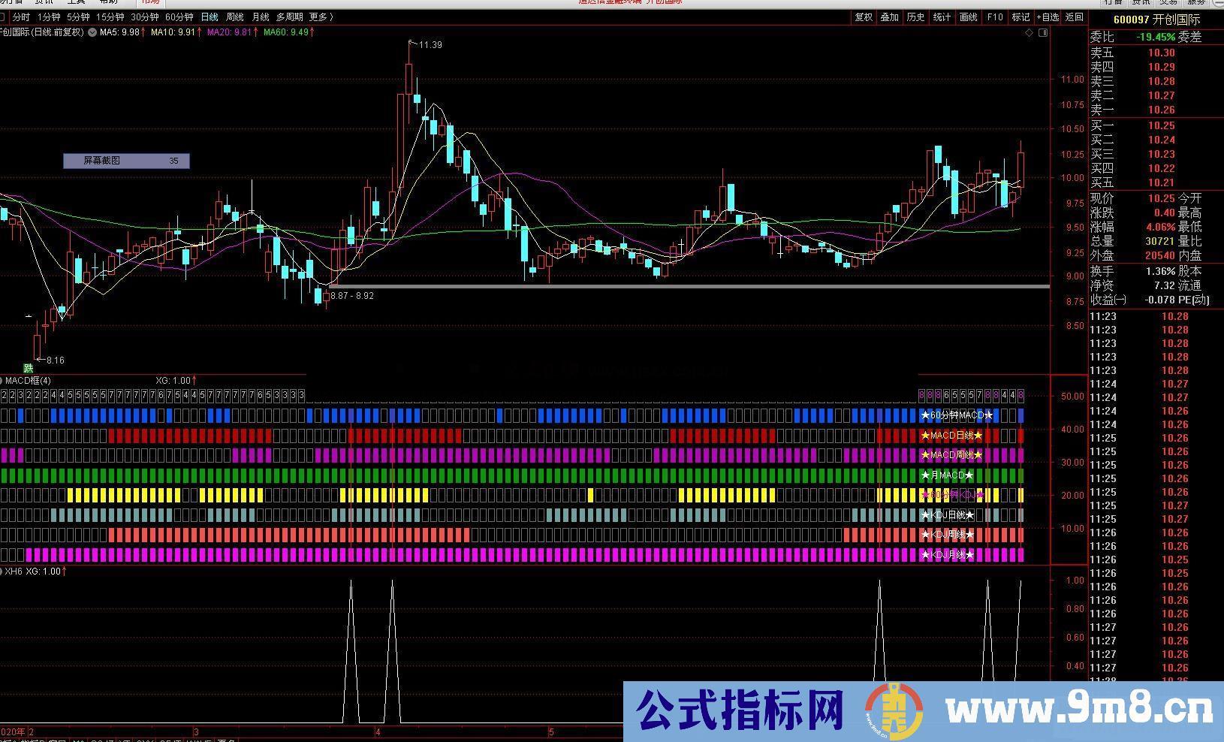Open F10 company fundamentals
The width and height of the screenshot is (1224, 742).
pos(993,17)
